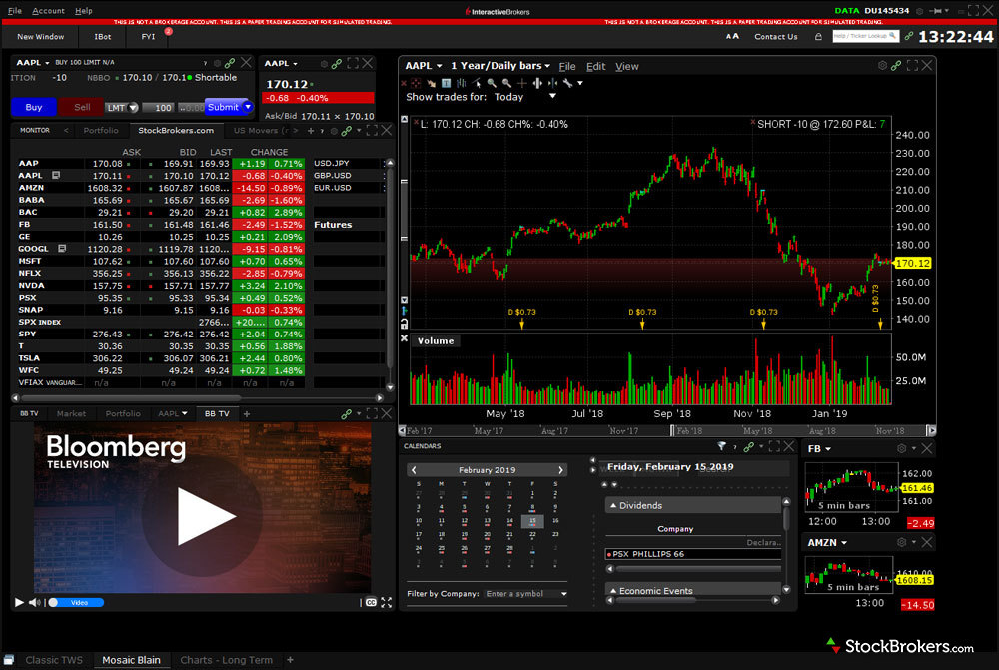
Task: Open the Help menu
Action: [x=84, y=11]
